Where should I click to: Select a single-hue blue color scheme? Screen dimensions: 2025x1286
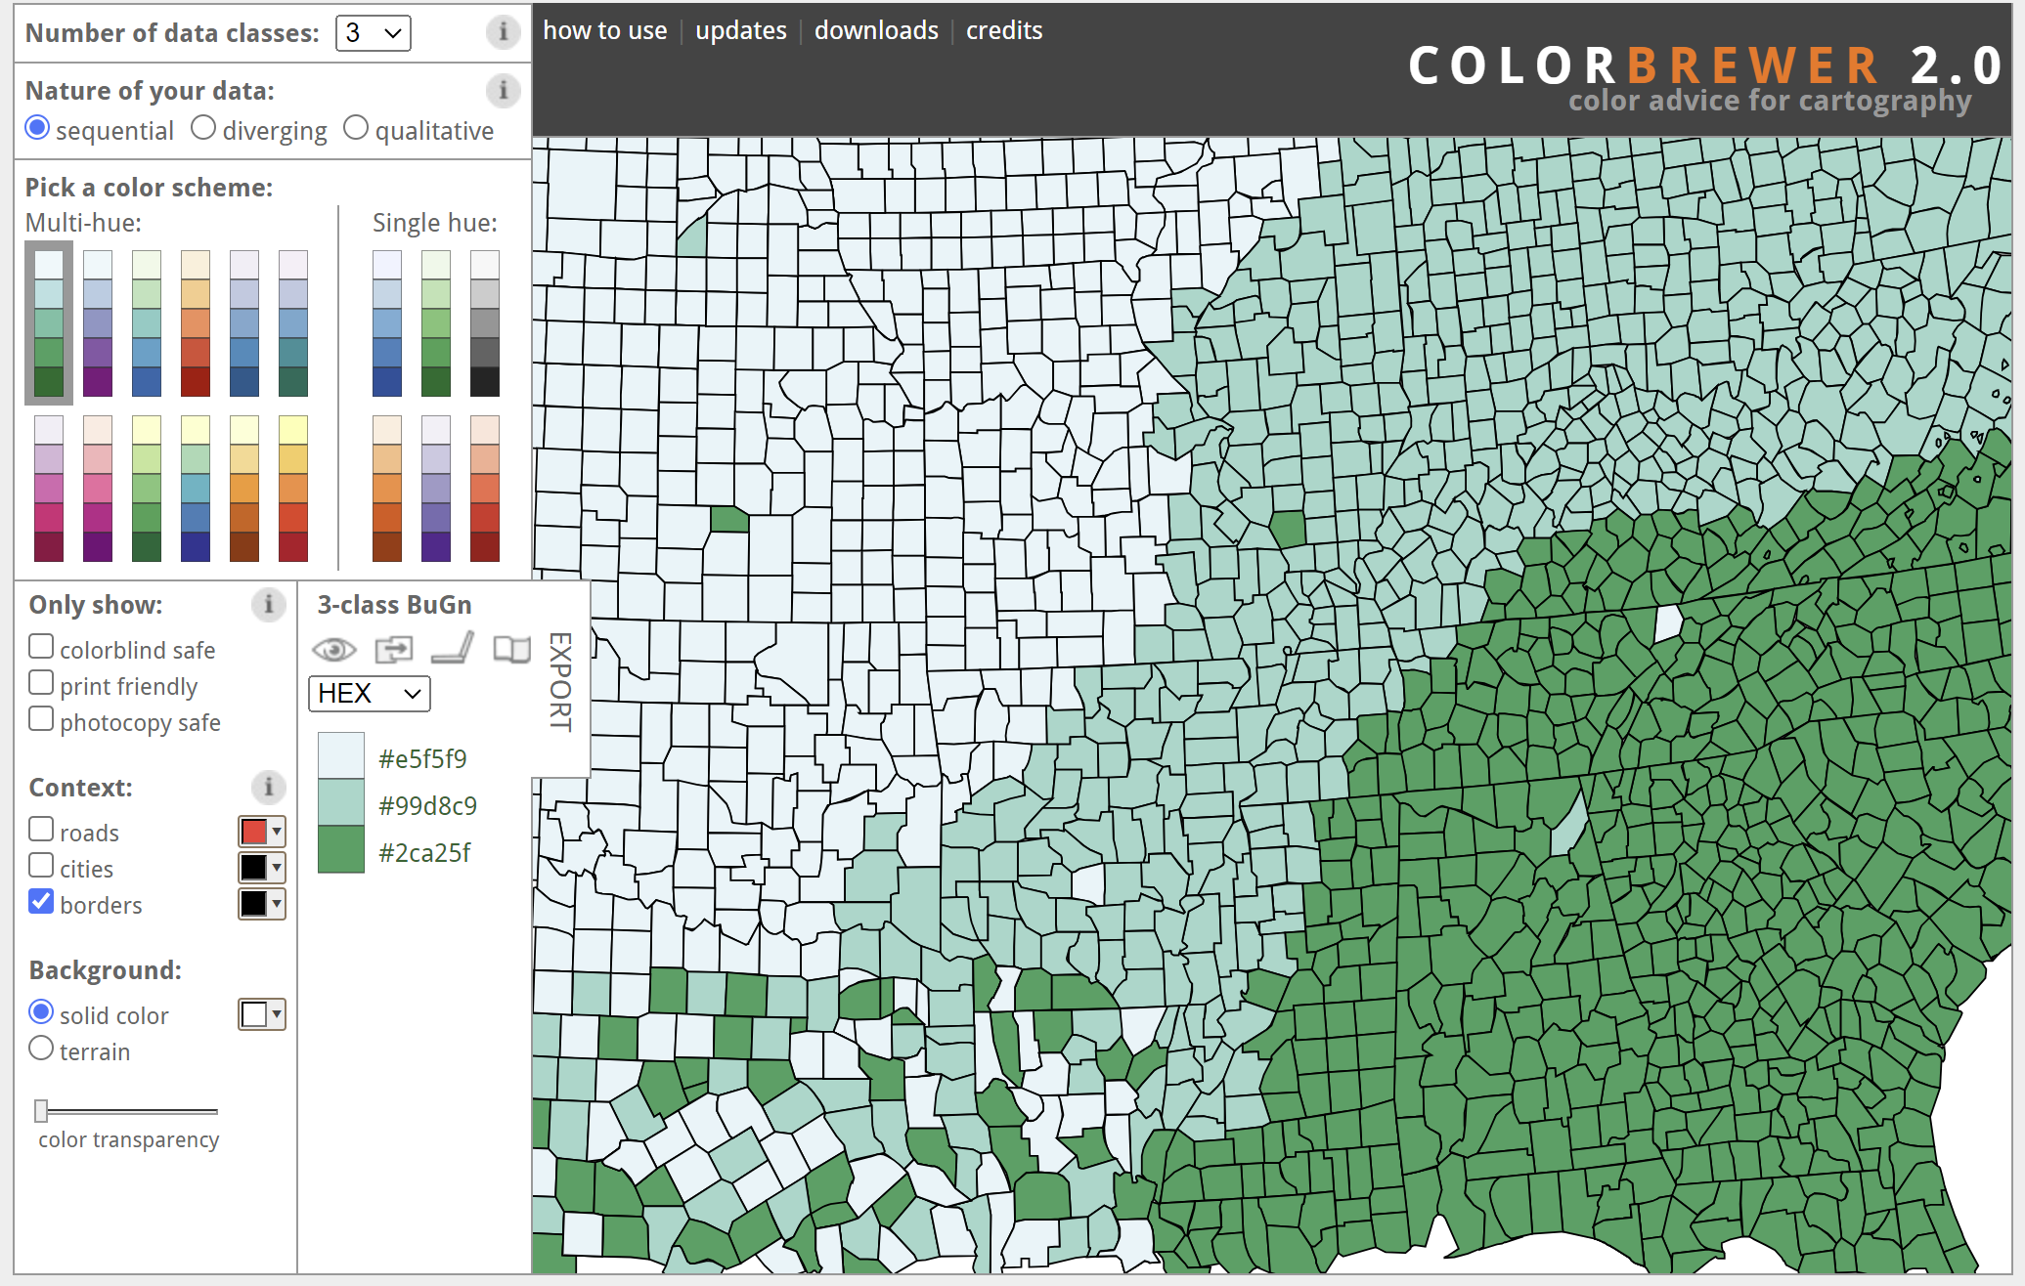pyautogui.click(x=385, y=322)
